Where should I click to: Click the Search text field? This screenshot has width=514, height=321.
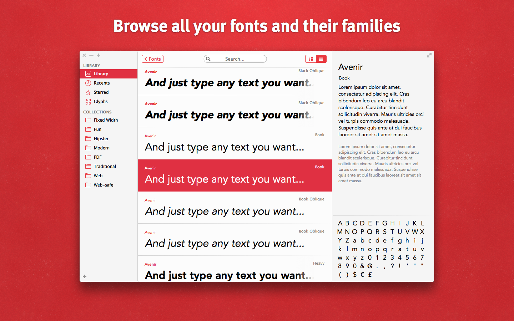(x=237, y=59)
